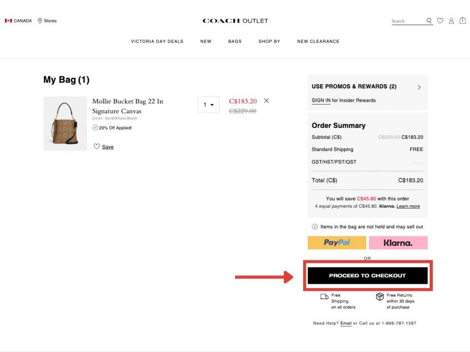Screen dimensions: 470x352
Task: Open the shopping bag icon
Action: (462, 21)
